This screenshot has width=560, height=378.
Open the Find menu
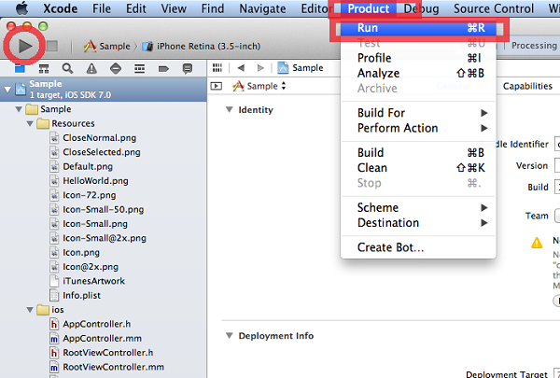[213, 8]
